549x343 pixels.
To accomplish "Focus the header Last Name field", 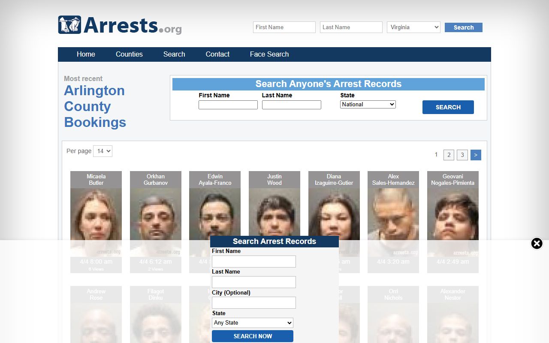I will tap(351, 27).
